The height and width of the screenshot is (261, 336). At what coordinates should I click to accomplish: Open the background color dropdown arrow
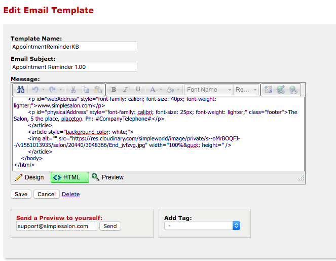(x=178, y=90)
